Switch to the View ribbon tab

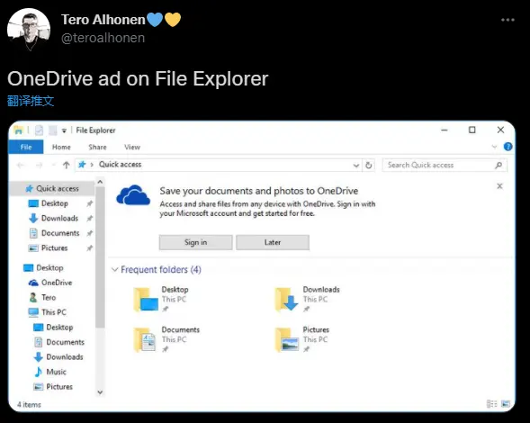tap(132, 147)
